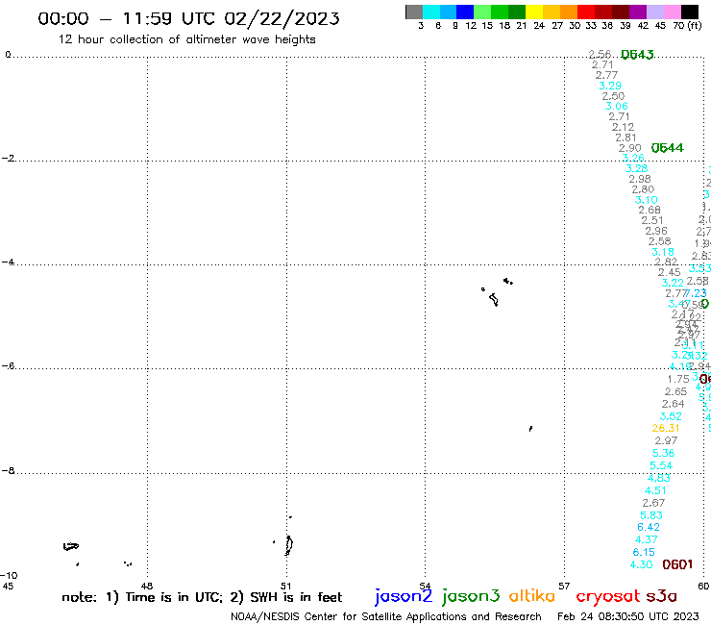711x625 pixels.
Task: Select the cyan wave height value 3.18
Action: [663, 252]
